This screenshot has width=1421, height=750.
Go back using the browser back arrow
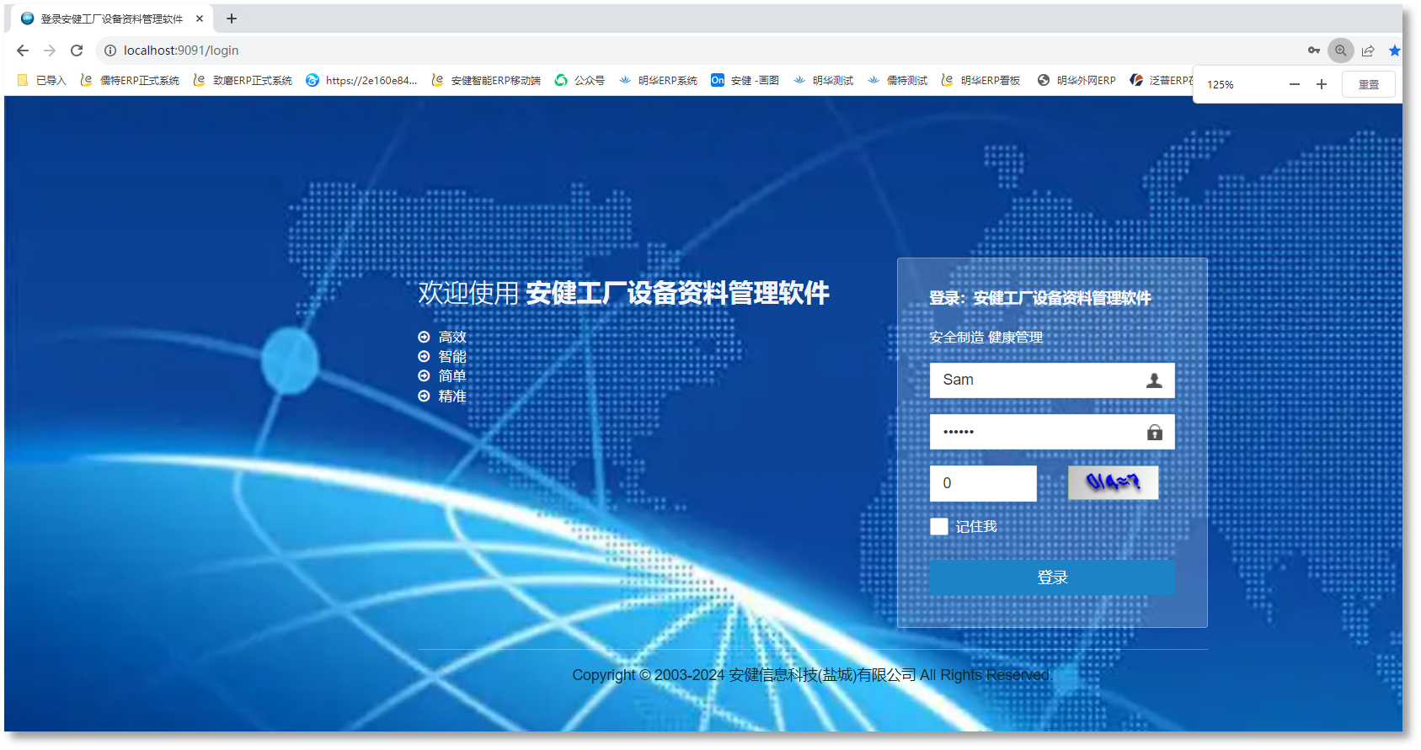pos(23,51)
